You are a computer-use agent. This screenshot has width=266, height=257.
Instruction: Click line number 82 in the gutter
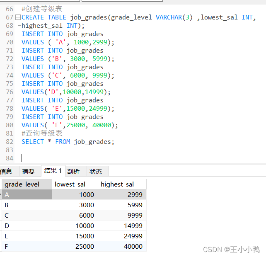[10, 142]
